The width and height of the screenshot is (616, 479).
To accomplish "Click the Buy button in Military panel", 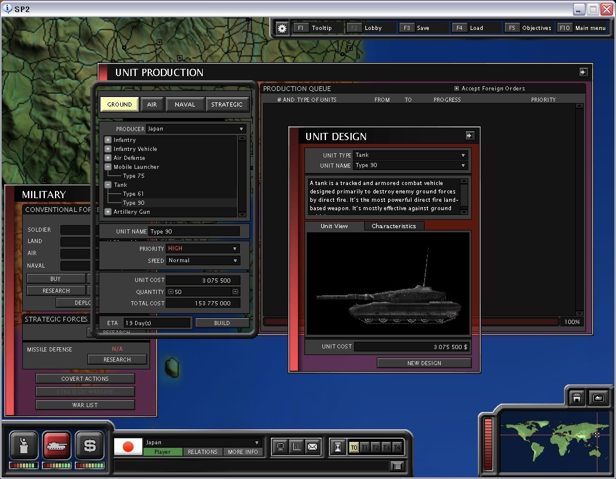I will coord(56,278).
